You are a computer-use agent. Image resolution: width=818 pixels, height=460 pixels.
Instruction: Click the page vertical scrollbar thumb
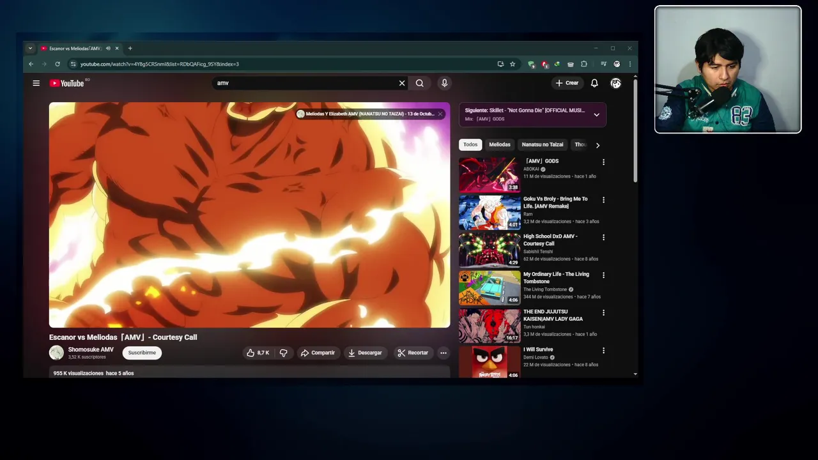coord(635,131)
